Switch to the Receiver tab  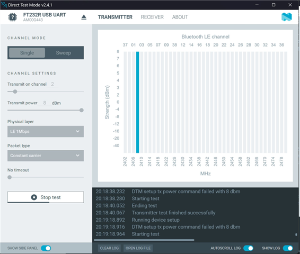pos(152,17)
